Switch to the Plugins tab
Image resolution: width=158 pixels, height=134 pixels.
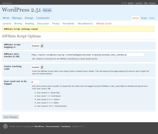(144, 18)
